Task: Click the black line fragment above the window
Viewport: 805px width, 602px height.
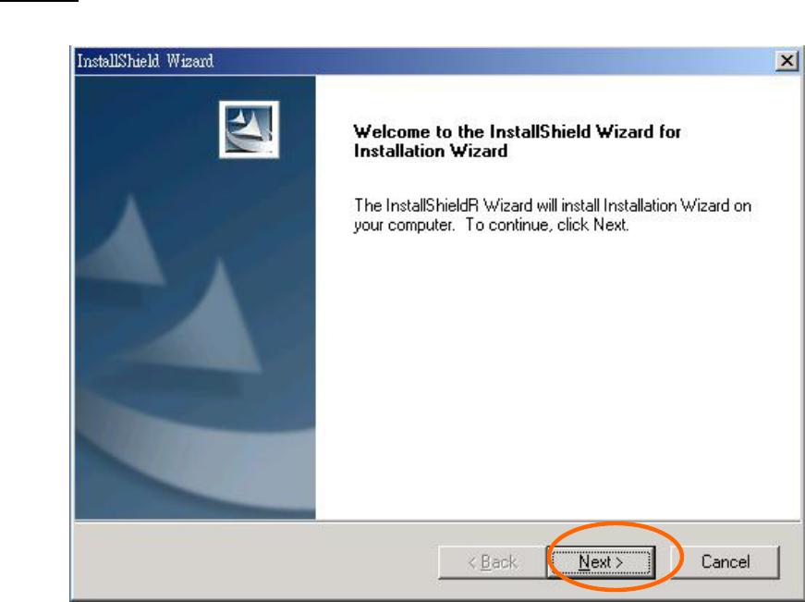Action: coord(39,1)
